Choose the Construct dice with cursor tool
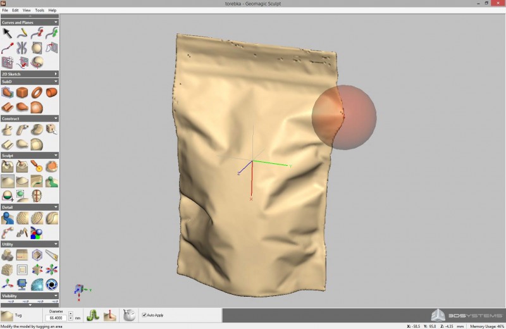Screen dimensions: 506x329 (x=52, y=130)
